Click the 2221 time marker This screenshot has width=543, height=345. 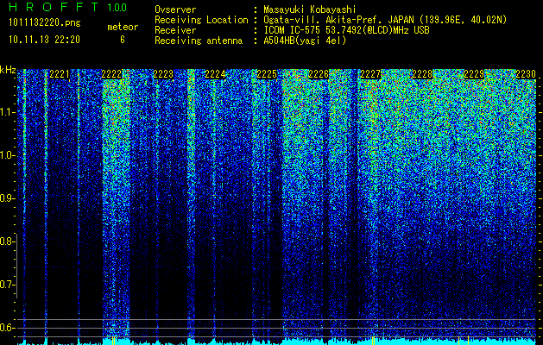click(x=60, y=74)
